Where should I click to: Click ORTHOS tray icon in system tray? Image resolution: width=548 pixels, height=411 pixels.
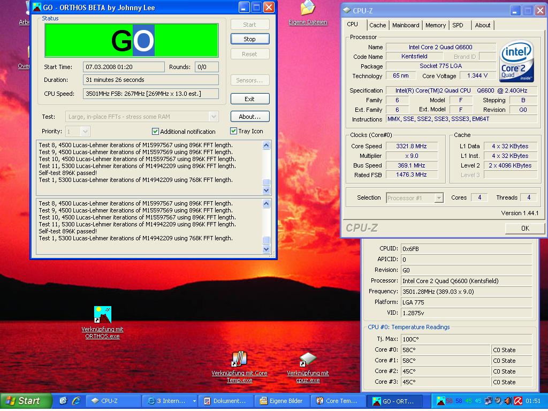[441, 401]
